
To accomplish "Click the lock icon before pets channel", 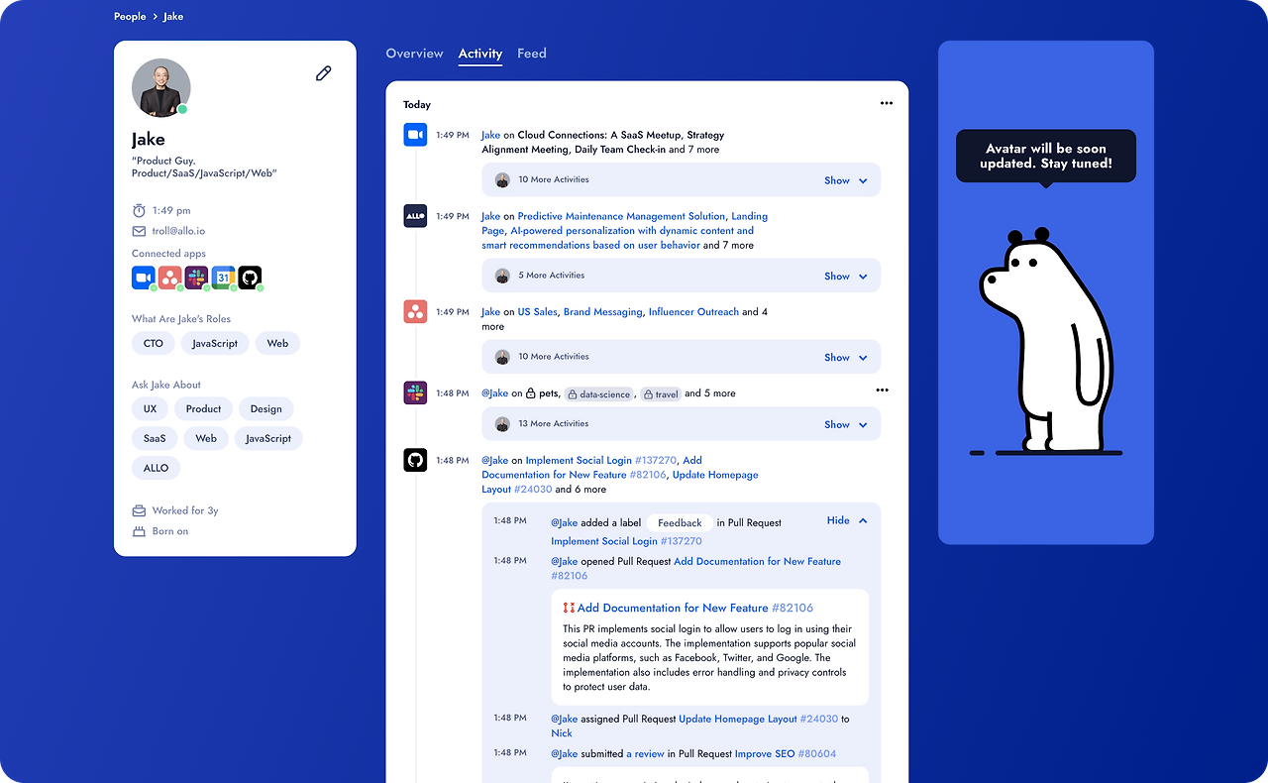I will (530, 393).
